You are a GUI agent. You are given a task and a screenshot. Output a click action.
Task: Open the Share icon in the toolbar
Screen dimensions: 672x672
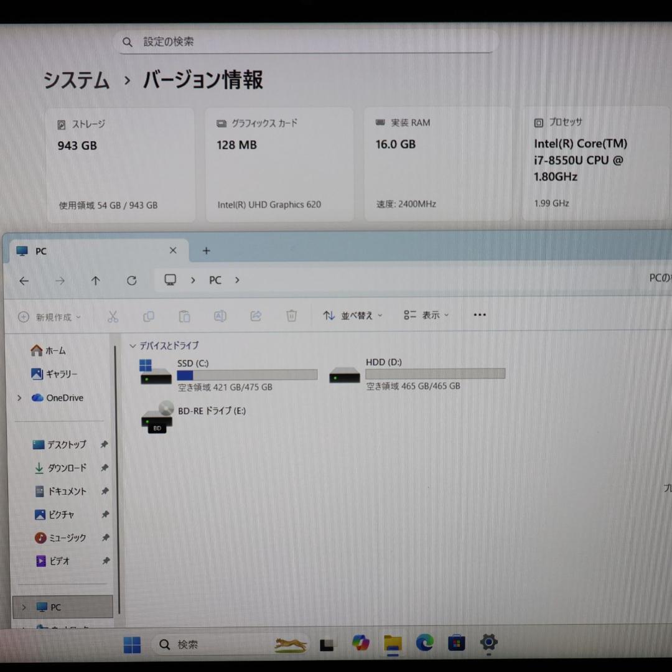(x=256, y=315)
